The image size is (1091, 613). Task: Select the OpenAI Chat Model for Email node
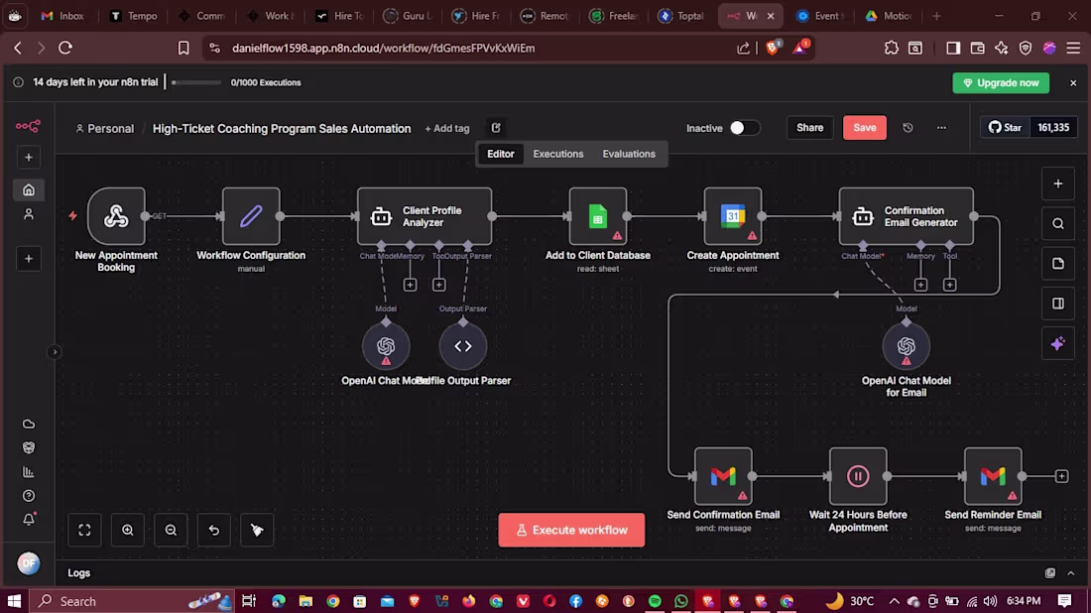(906, 346)
